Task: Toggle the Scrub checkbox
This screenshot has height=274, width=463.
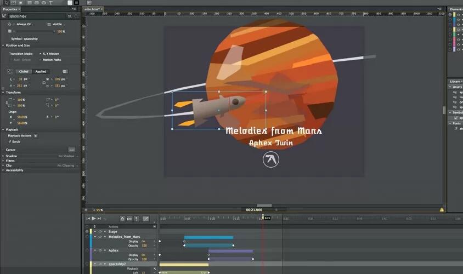Action: point(10,141)
